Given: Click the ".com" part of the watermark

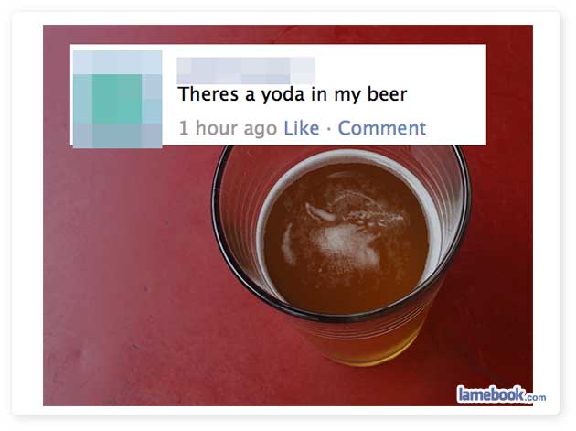Looking at the screenshot, I should pyautogui.click(x=537, y=397).
